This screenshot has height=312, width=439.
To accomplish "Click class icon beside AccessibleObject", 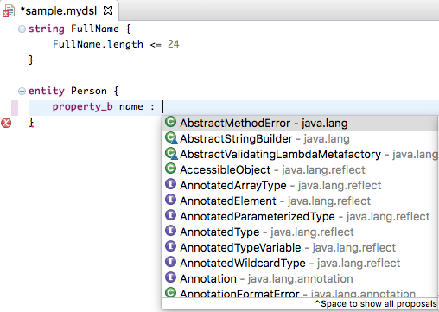I will 170,169.
